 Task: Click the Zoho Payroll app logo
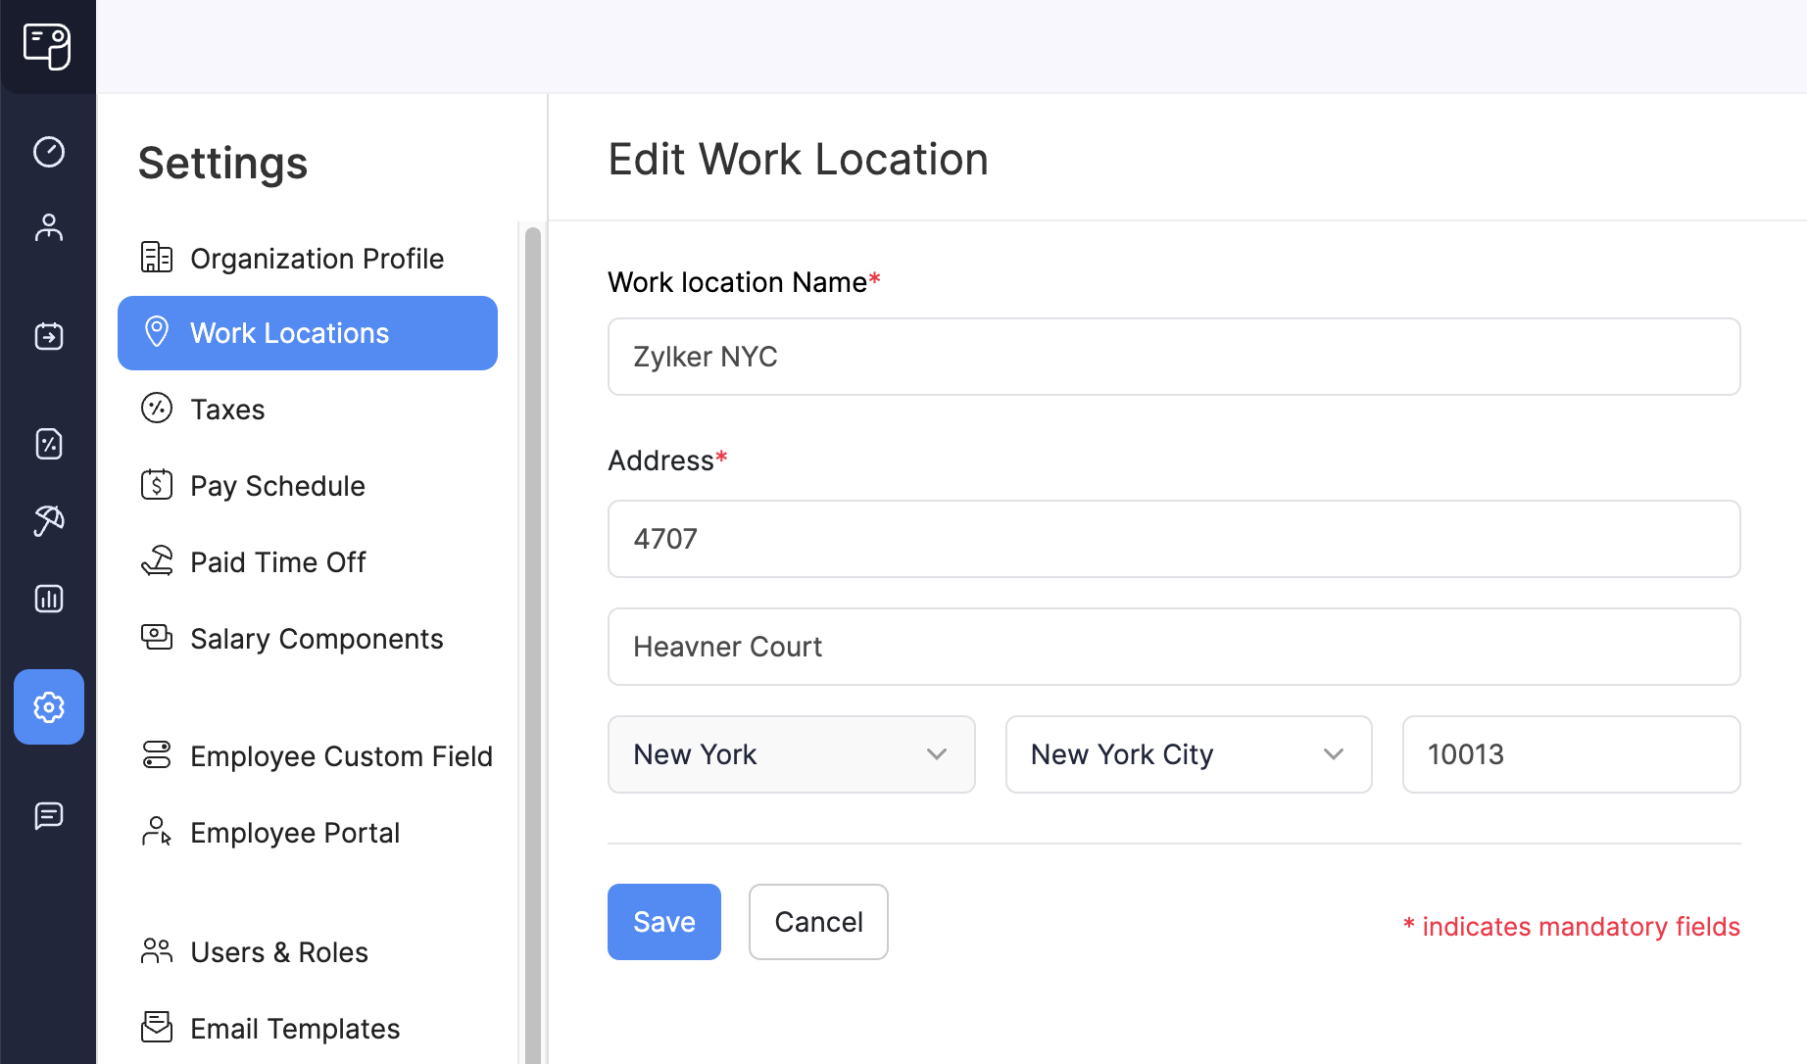[48, 46]
